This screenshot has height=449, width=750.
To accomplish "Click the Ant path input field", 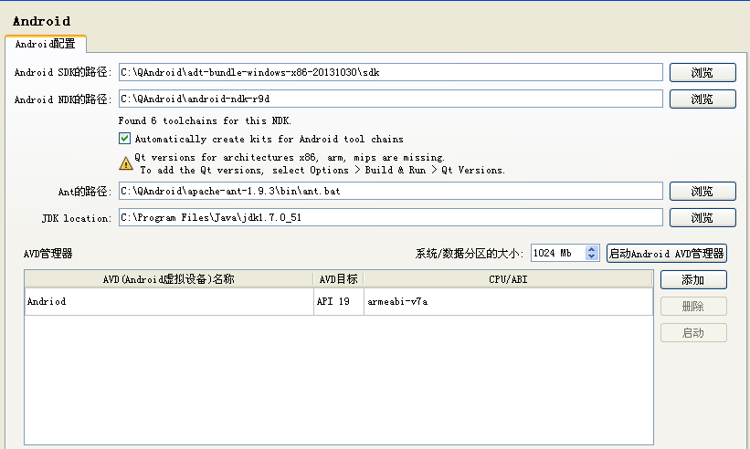I will [x=390, y=191].
